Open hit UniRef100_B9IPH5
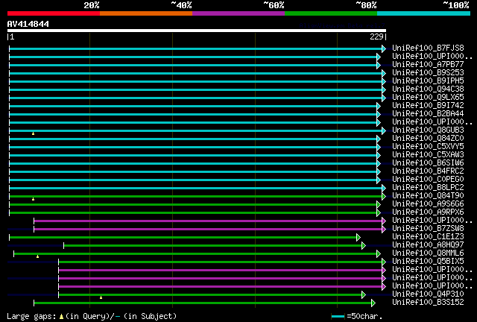477x322 pixels. [x=428, y=80]
